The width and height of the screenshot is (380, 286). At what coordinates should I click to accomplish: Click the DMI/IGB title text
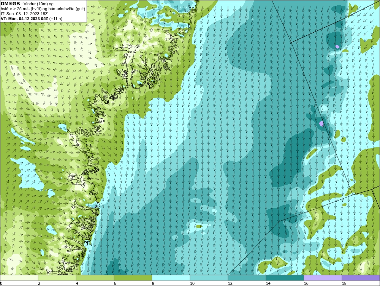point(11,4)
